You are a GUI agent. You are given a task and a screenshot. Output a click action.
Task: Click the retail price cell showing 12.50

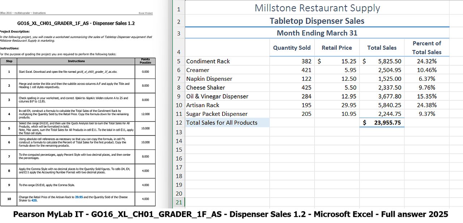pos(337,79)
